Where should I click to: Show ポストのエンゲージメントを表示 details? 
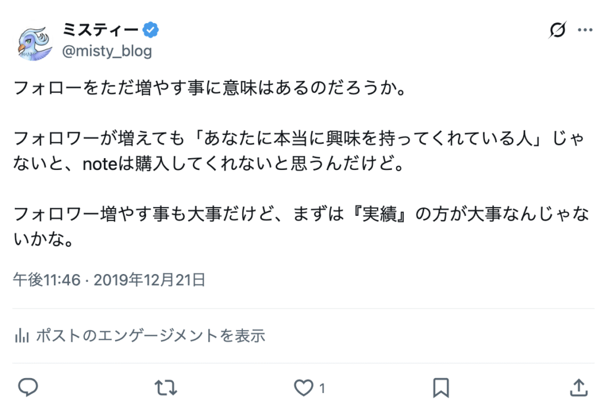(x=150, y=336)
